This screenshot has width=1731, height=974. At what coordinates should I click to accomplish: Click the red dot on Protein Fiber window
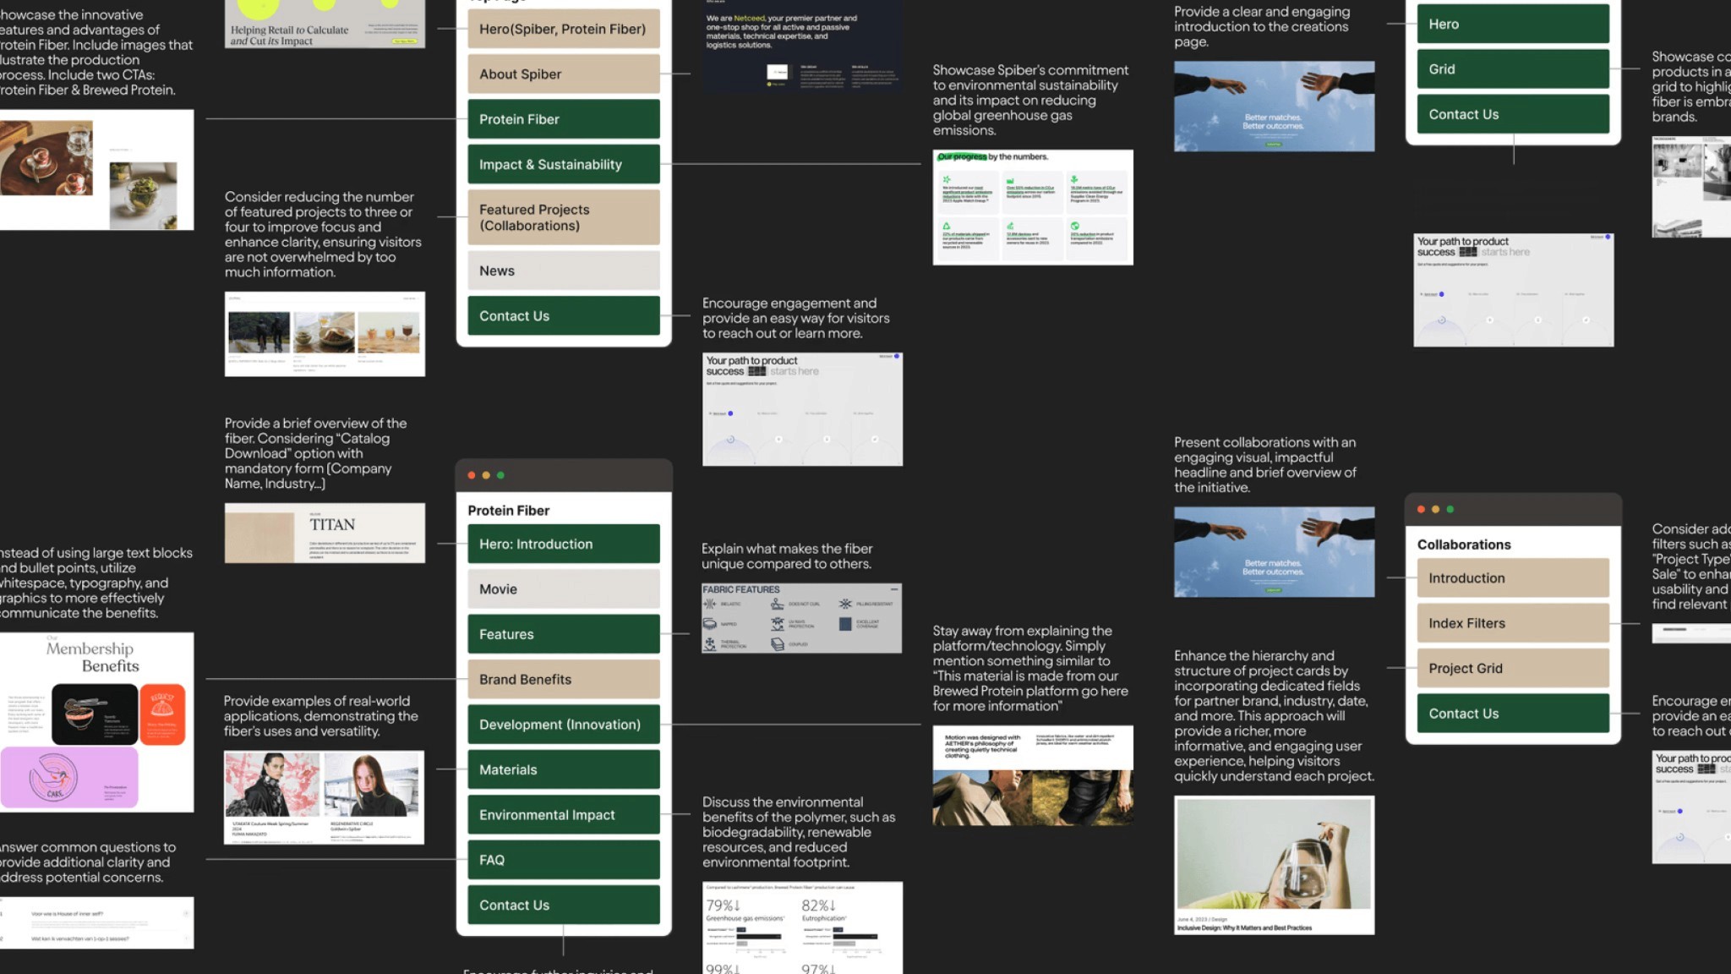[x=472, y=475]
